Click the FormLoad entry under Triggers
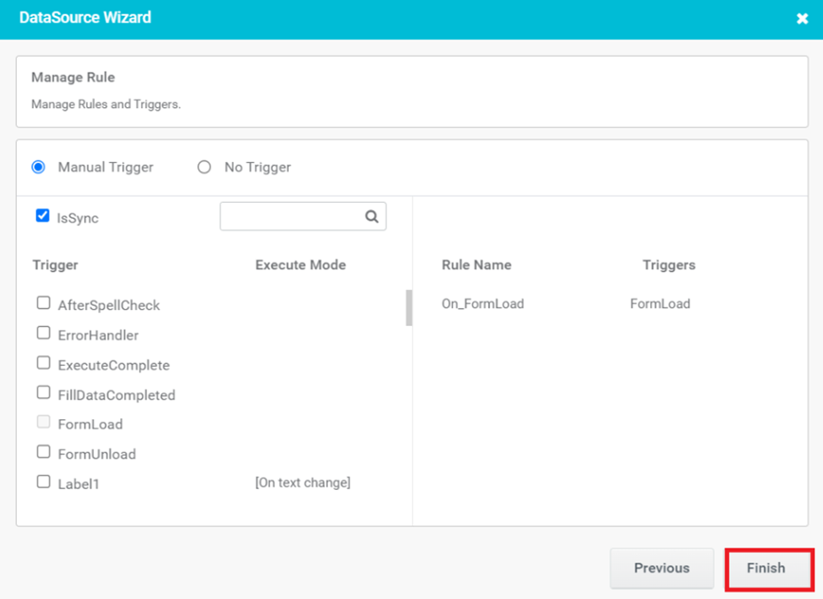This screenshot has height=599, width=823. (660, 304)
